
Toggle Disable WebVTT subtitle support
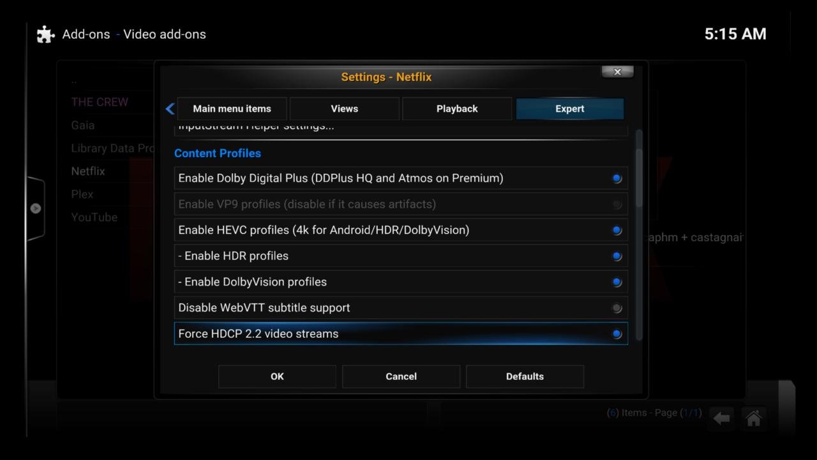pyautogui.click(x=401, y=308)
